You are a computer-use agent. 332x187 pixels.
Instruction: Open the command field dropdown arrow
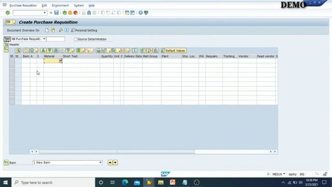[x=45, y=12]
